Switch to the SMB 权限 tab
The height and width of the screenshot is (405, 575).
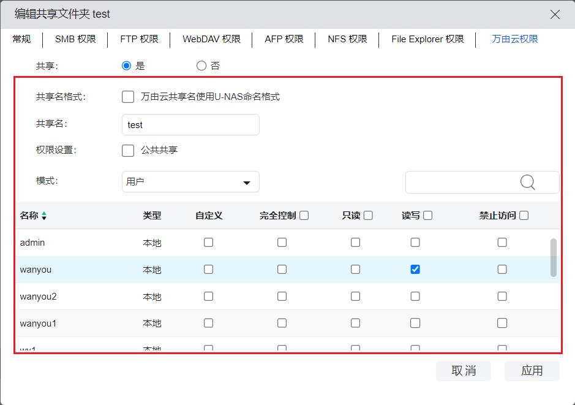coord(75,39)
